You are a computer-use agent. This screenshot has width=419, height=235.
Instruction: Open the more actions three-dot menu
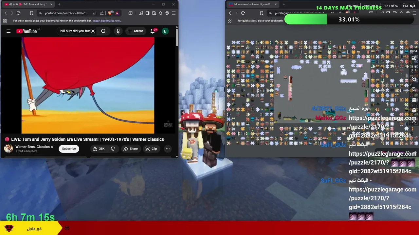coord(168,149)
